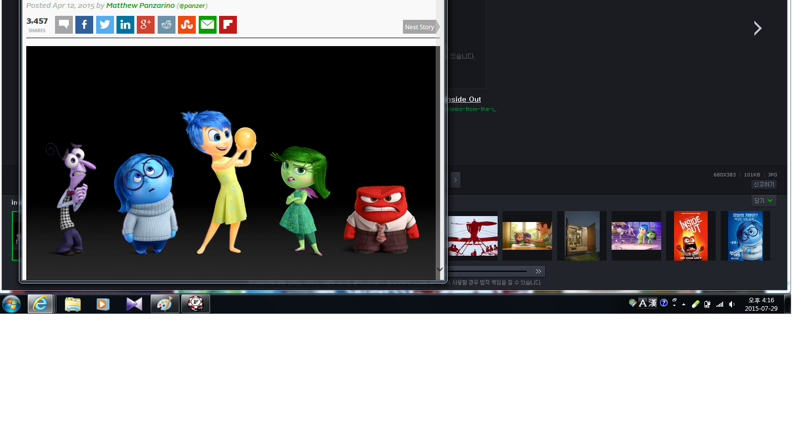Share the article on Google Plus
This screenshot has height=446, width=793.
pyautogui.click(x=146, y=25)
